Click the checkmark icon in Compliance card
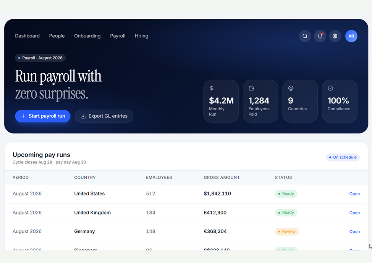The height and width of the screenshot is (263, 372). [330, 88]
